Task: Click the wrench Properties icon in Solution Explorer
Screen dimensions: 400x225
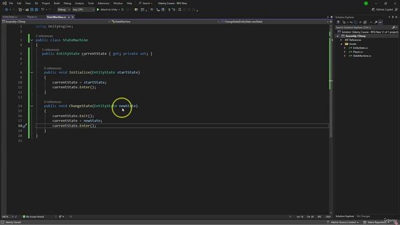Action: (x=376, y=22)
